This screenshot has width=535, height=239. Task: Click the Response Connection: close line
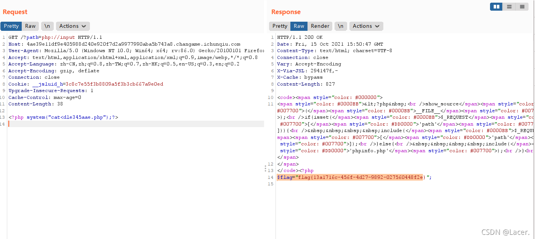[x=303, y=57]
